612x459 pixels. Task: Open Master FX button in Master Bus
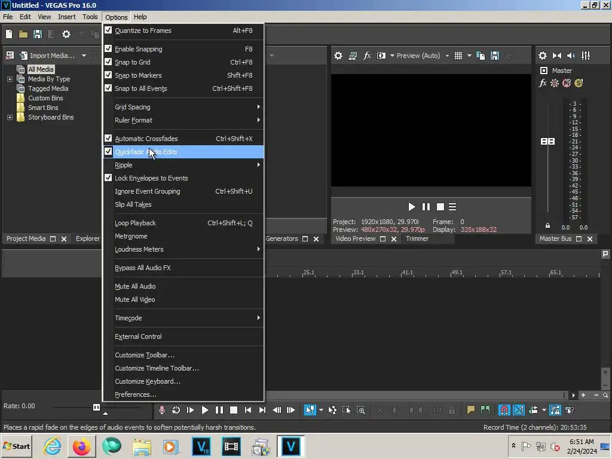point(543,82)
